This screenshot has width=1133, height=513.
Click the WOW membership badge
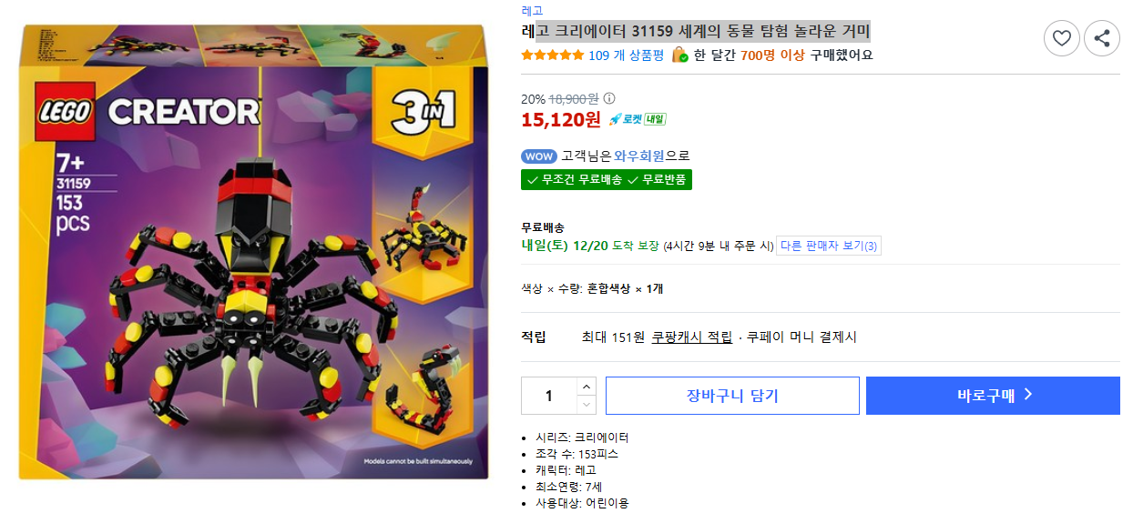(538, 156)
